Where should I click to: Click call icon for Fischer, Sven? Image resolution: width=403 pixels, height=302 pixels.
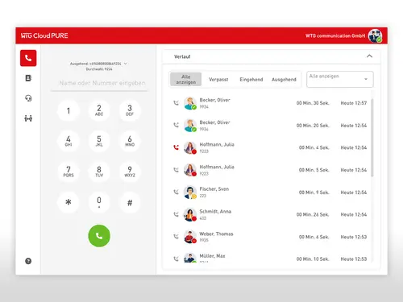176,192
